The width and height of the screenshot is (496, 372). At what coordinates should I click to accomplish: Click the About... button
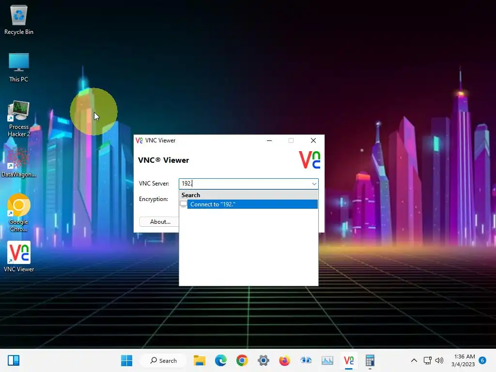coord(160,222)
